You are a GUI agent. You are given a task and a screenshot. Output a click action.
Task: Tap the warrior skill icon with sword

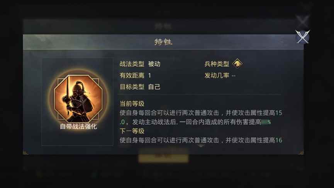click(78, 98)
